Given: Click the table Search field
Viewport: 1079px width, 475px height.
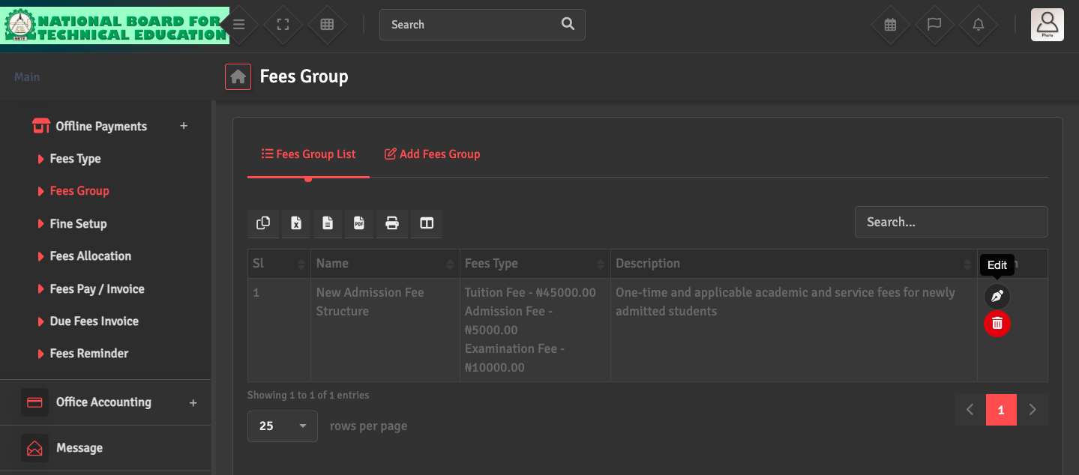Looking at the screenshot, I should click(951, 223).
